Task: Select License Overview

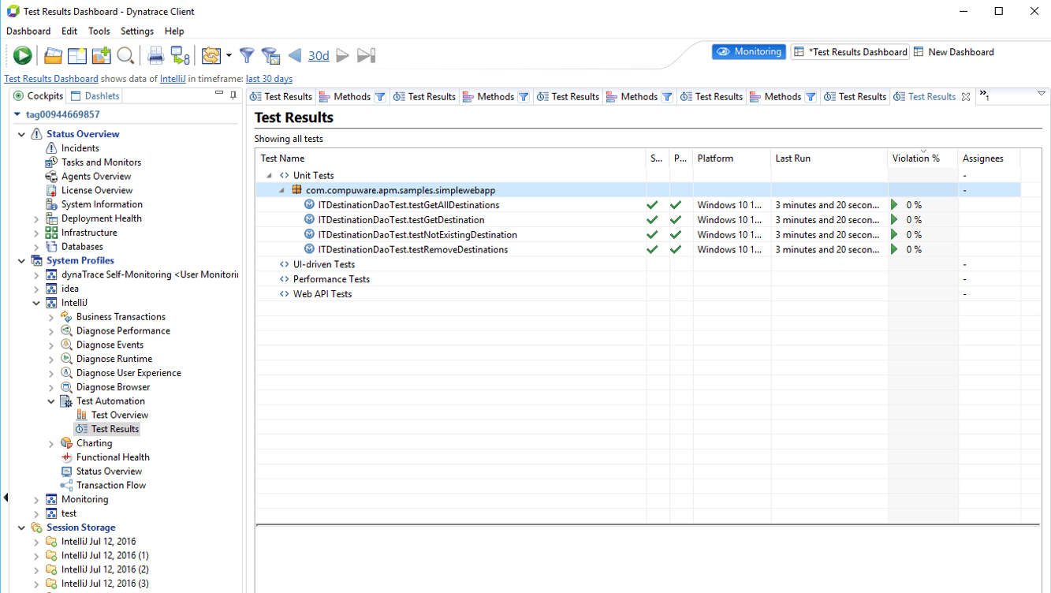Action: pyautogui.click(x=97, y=191)
